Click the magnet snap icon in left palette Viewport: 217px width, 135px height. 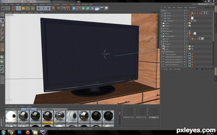[x=3, y=50]
